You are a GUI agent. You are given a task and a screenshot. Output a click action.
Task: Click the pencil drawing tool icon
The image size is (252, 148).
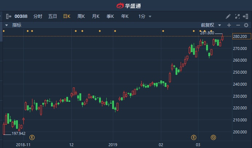click(x=228, y=16)
